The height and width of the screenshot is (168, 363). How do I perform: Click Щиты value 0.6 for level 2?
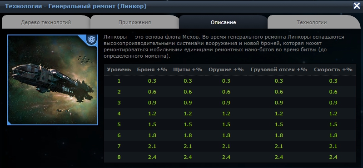point(188,92)
